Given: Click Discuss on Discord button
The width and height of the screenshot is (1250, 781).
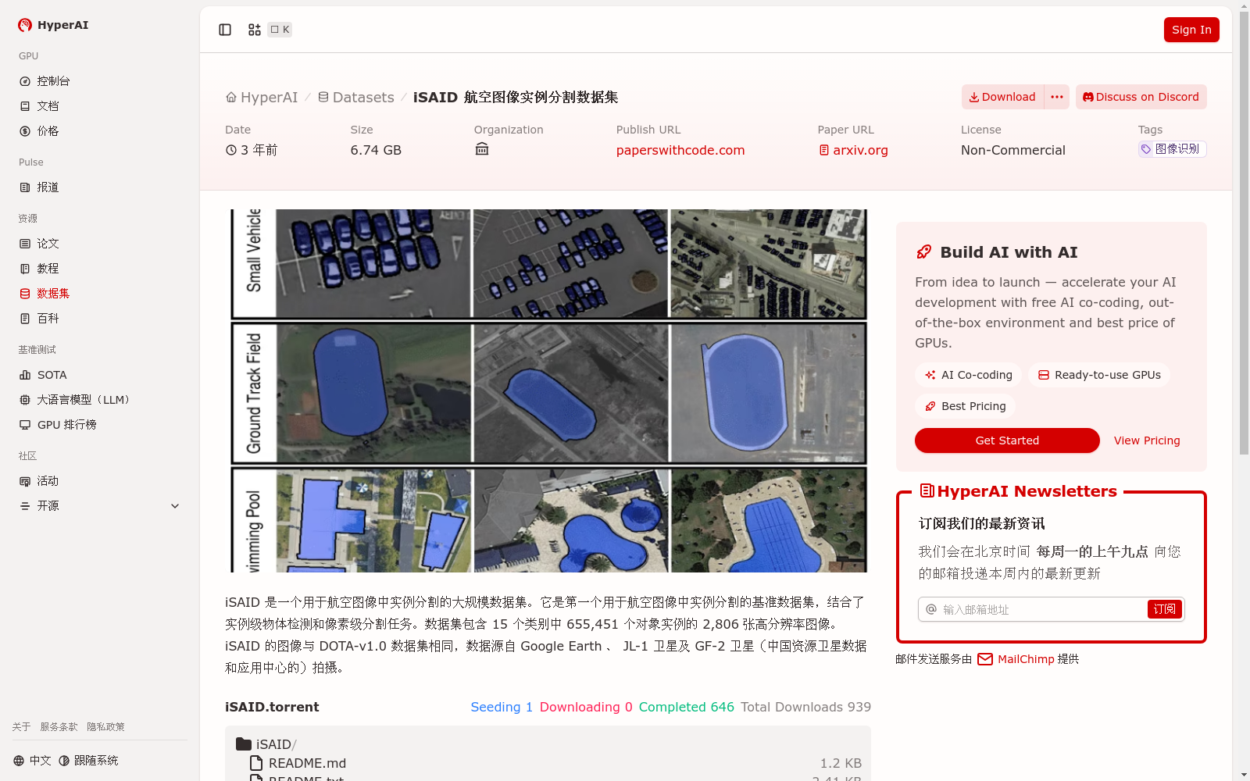Looking at the screenshot, I should tap(1141, 97).
